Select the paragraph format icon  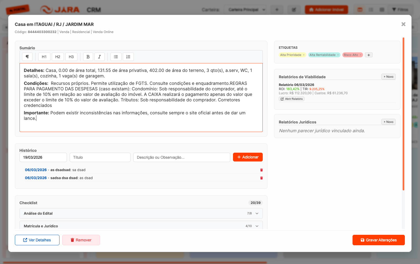[x=27, y=57]
